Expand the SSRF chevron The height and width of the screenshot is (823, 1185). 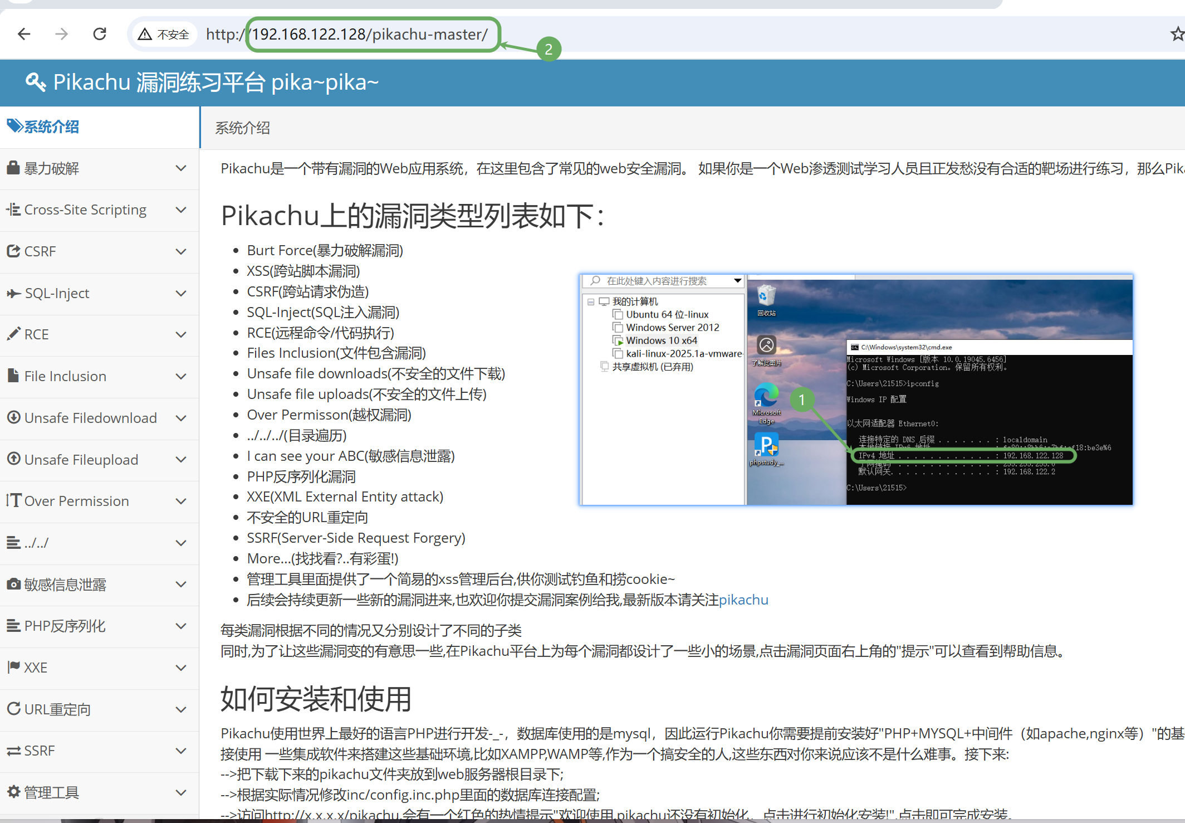(x=181, y=751)
